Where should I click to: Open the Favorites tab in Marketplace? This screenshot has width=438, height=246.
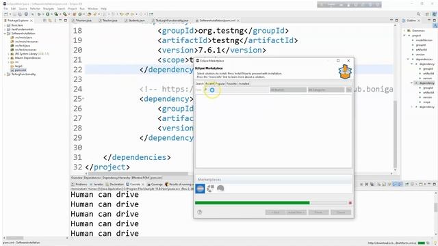[x=231, y=83]
